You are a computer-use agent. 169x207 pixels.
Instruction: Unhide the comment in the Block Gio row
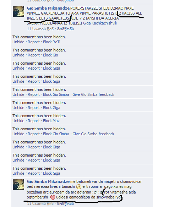coord(18,55)
